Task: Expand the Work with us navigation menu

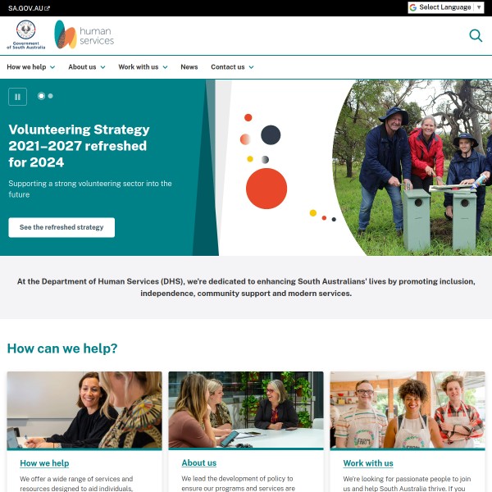Action: coord(143,67)
